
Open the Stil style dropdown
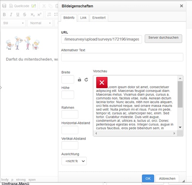coord(13,23)
